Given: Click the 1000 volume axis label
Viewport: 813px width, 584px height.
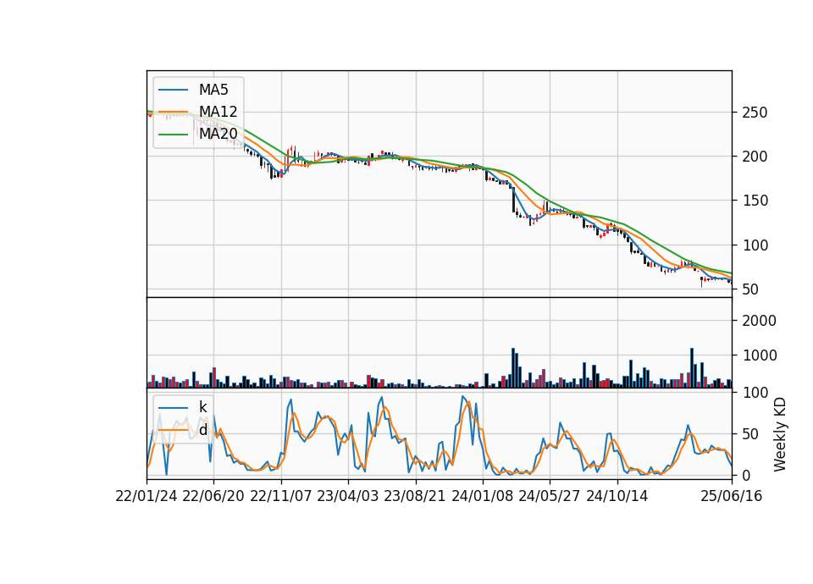Looking at the screenshot, I should (x=759, y=355).
